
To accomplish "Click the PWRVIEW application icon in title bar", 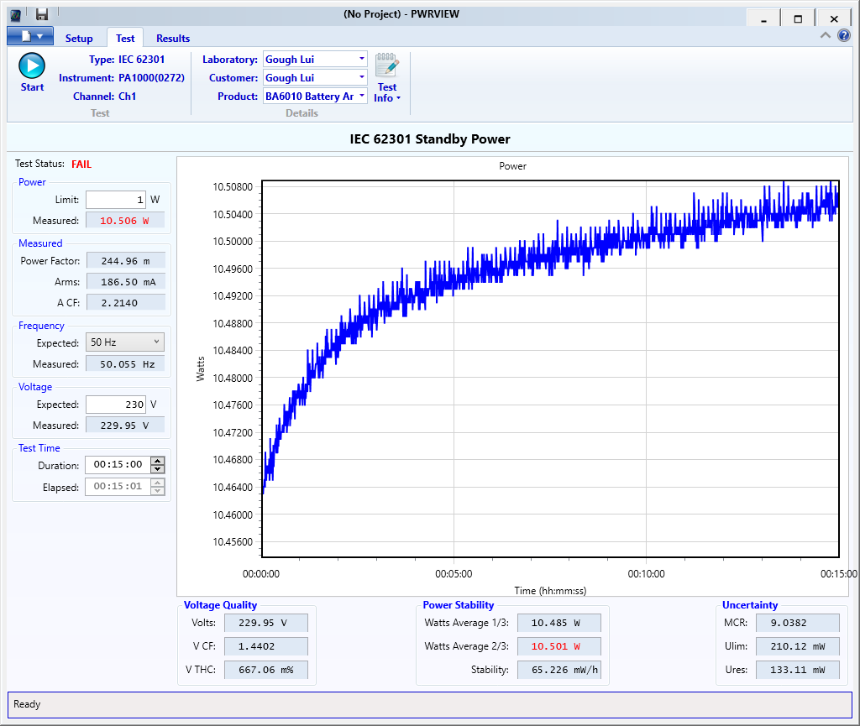I will [x=17, y=14].
